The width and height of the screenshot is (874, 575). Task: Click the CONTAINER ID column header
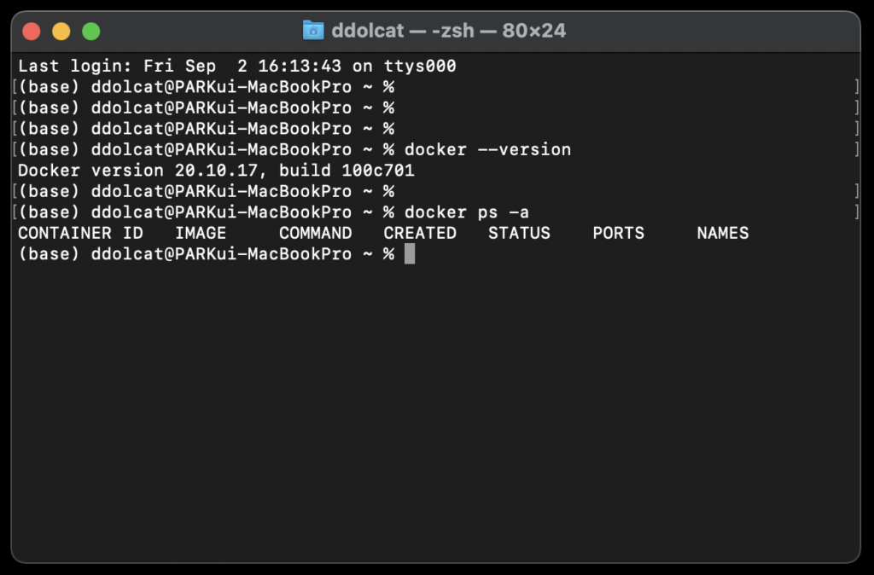[x=80, y=233]
